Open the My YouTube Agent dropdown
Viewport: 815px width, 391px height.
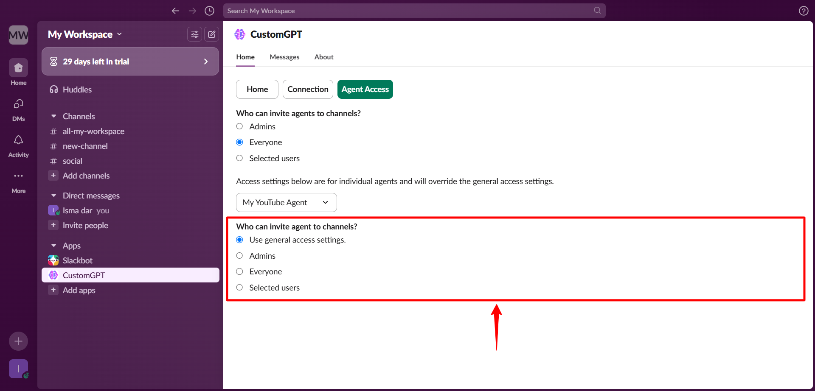pos(286,202)
